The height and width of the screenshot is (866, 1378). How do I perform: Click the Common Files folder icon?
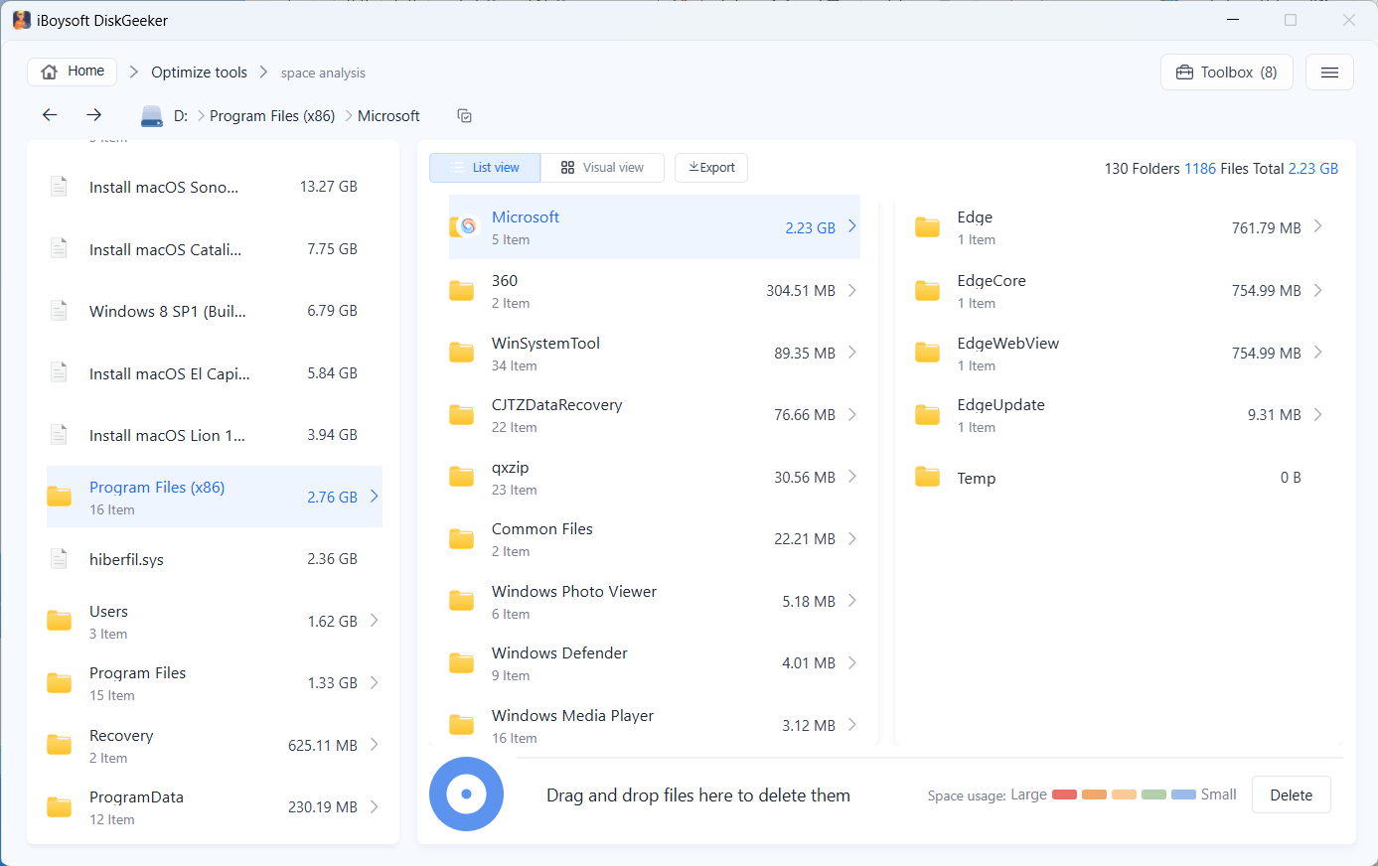click(x=461, y=539)
